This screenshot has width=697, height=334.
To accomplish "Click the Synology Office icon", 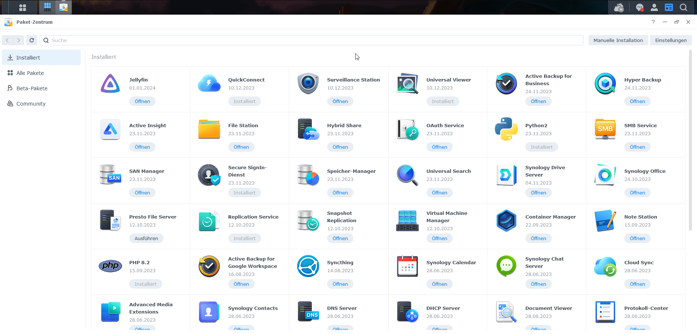I will point(605,175).
